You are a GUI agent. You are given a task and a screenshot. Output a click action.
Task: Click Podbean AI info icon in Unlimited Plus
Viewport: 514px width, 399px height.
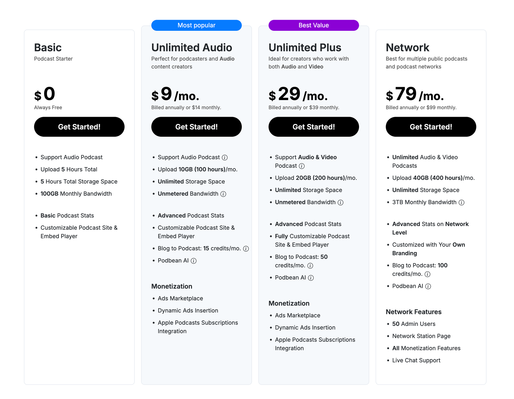[x=311, y=278]
